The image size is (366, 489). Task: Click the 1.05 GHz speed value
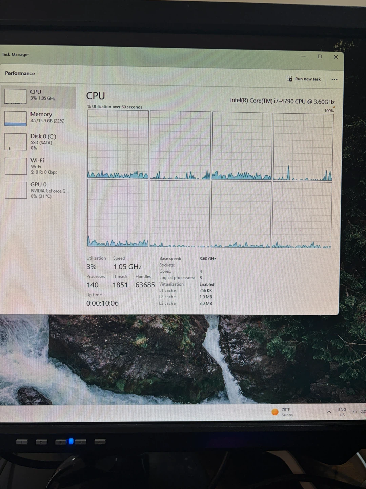tap(127, 267)
